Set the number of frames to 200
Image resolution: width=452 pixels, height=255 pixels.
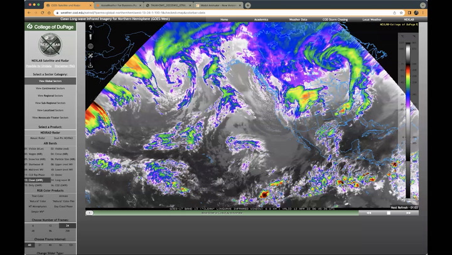click(67, 231)
